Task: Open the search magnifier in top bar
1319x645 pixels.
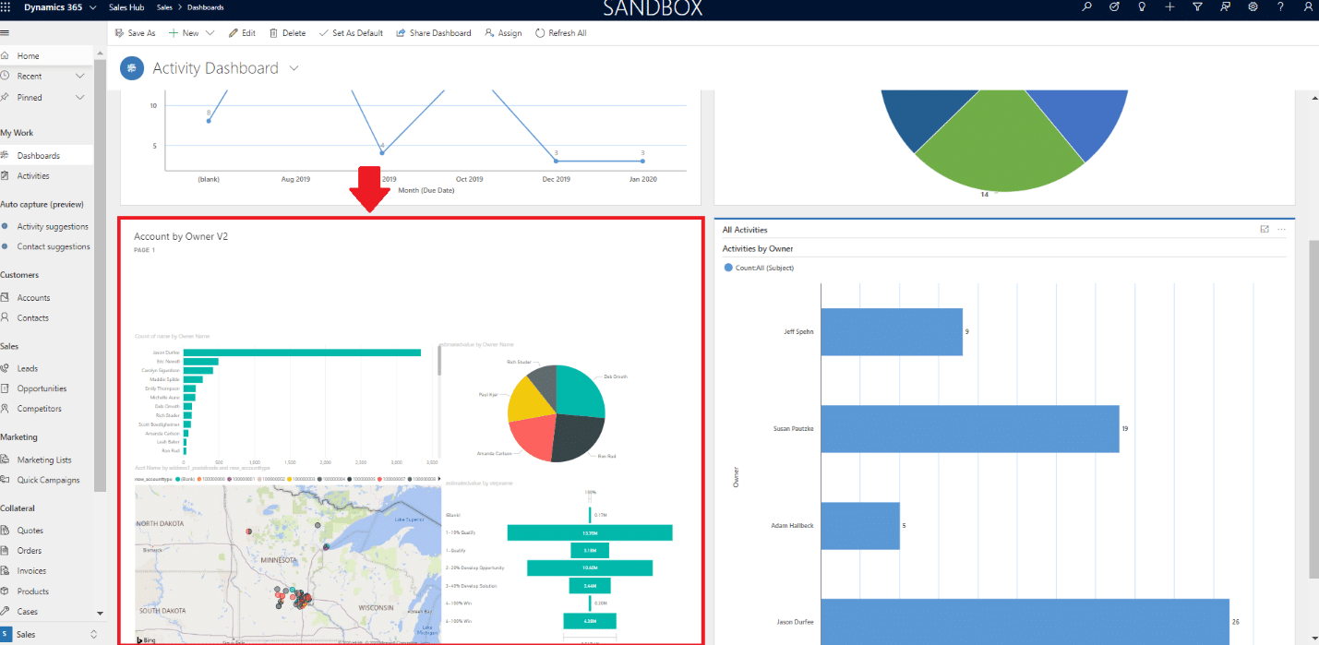Action: [x=1086, y=6]
